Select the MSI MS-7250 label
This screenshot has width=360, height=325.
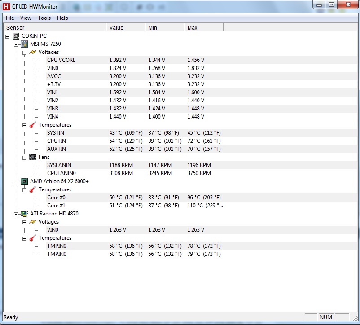coord(45,44)
